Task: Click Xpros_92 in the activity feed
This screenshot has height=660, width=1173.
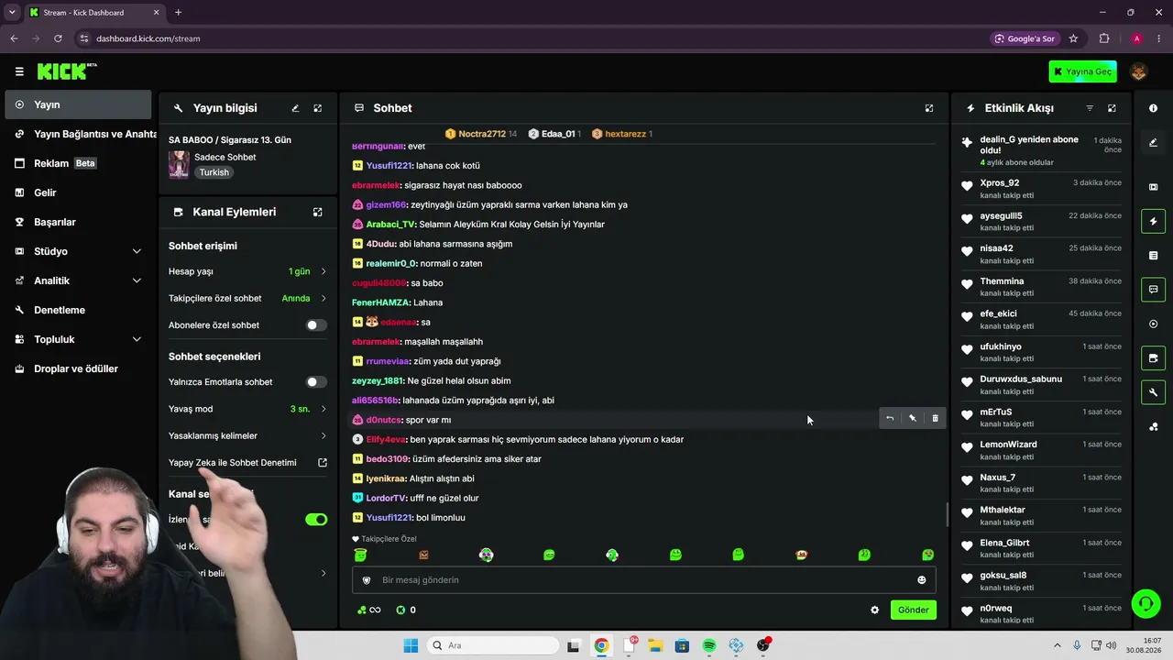Action: pyautogui.click(x=1000, y=183)
